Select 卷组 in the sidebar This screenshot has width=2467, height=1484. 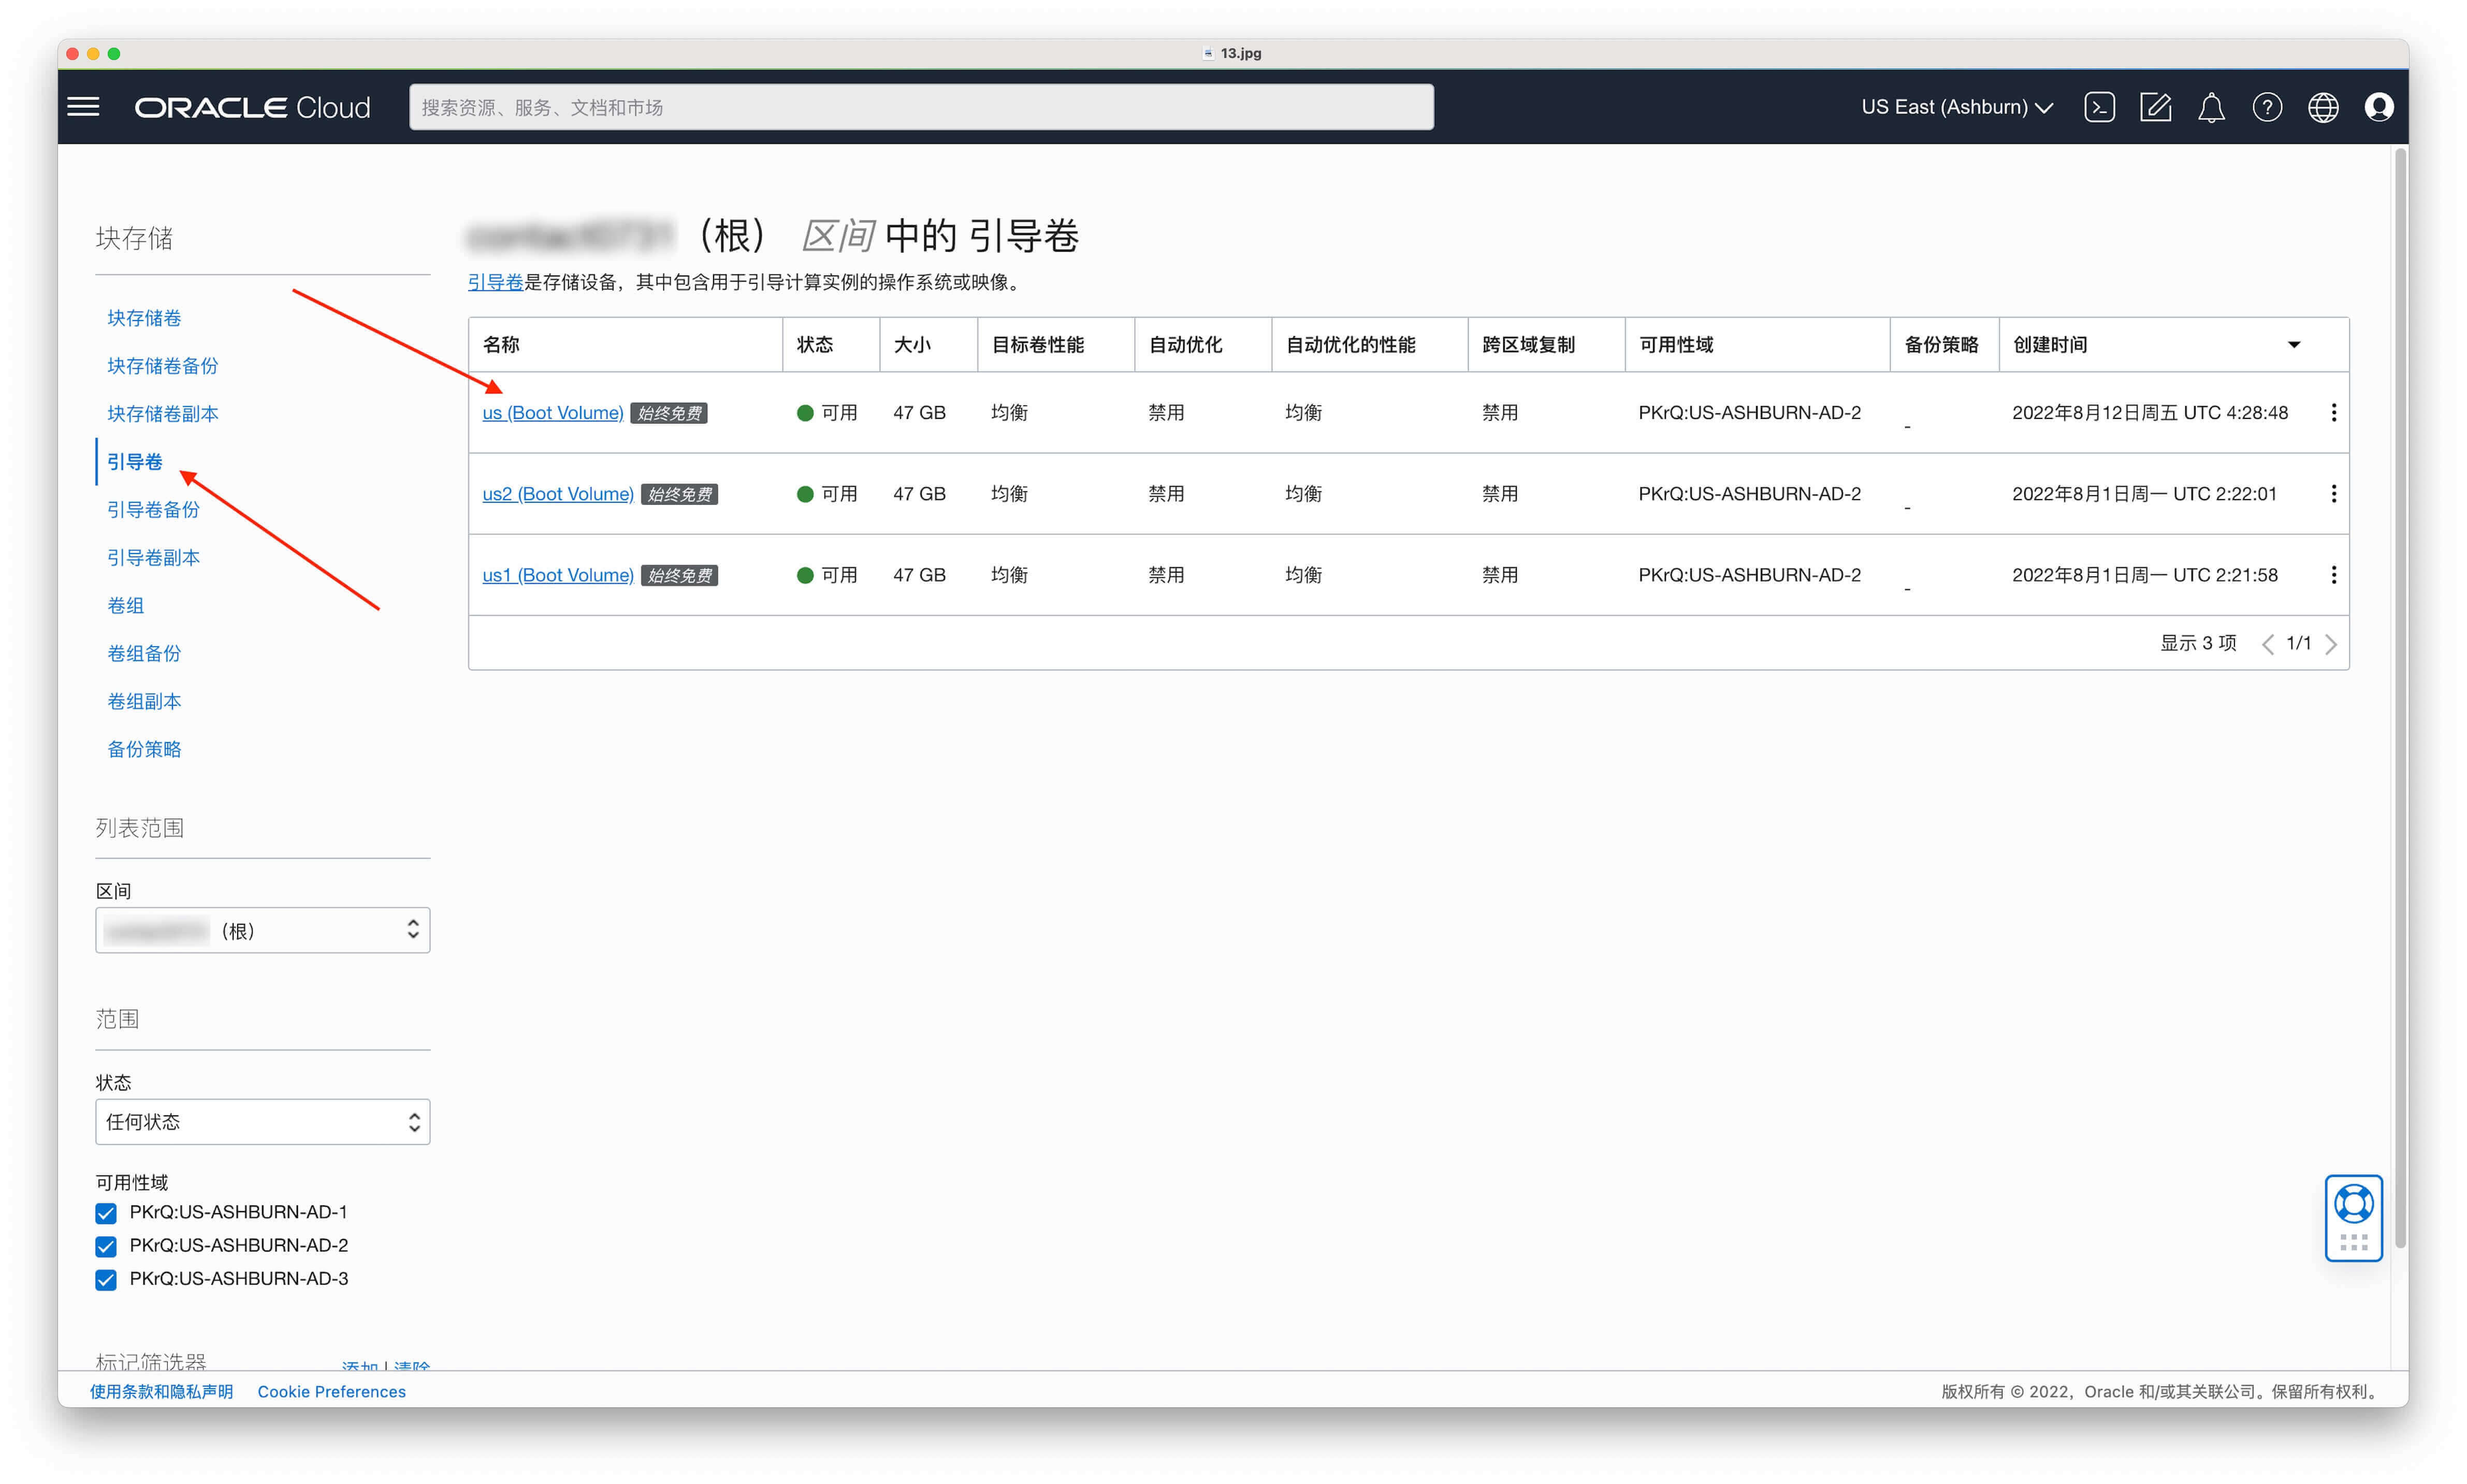(x=125, y=606)
